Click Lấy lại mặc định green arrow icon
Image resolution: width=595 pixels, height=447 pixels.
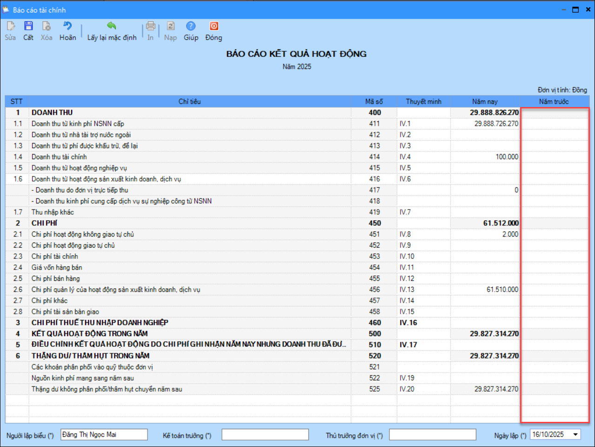pyautogui.click(x=112, y=27)
